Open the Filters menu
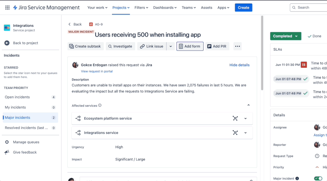Viewport: 327px width, 181px height. point(141,8)
